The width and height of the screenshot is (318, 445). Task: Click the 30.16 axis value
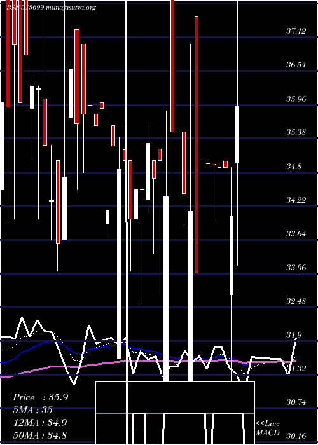tap(296, 436)
